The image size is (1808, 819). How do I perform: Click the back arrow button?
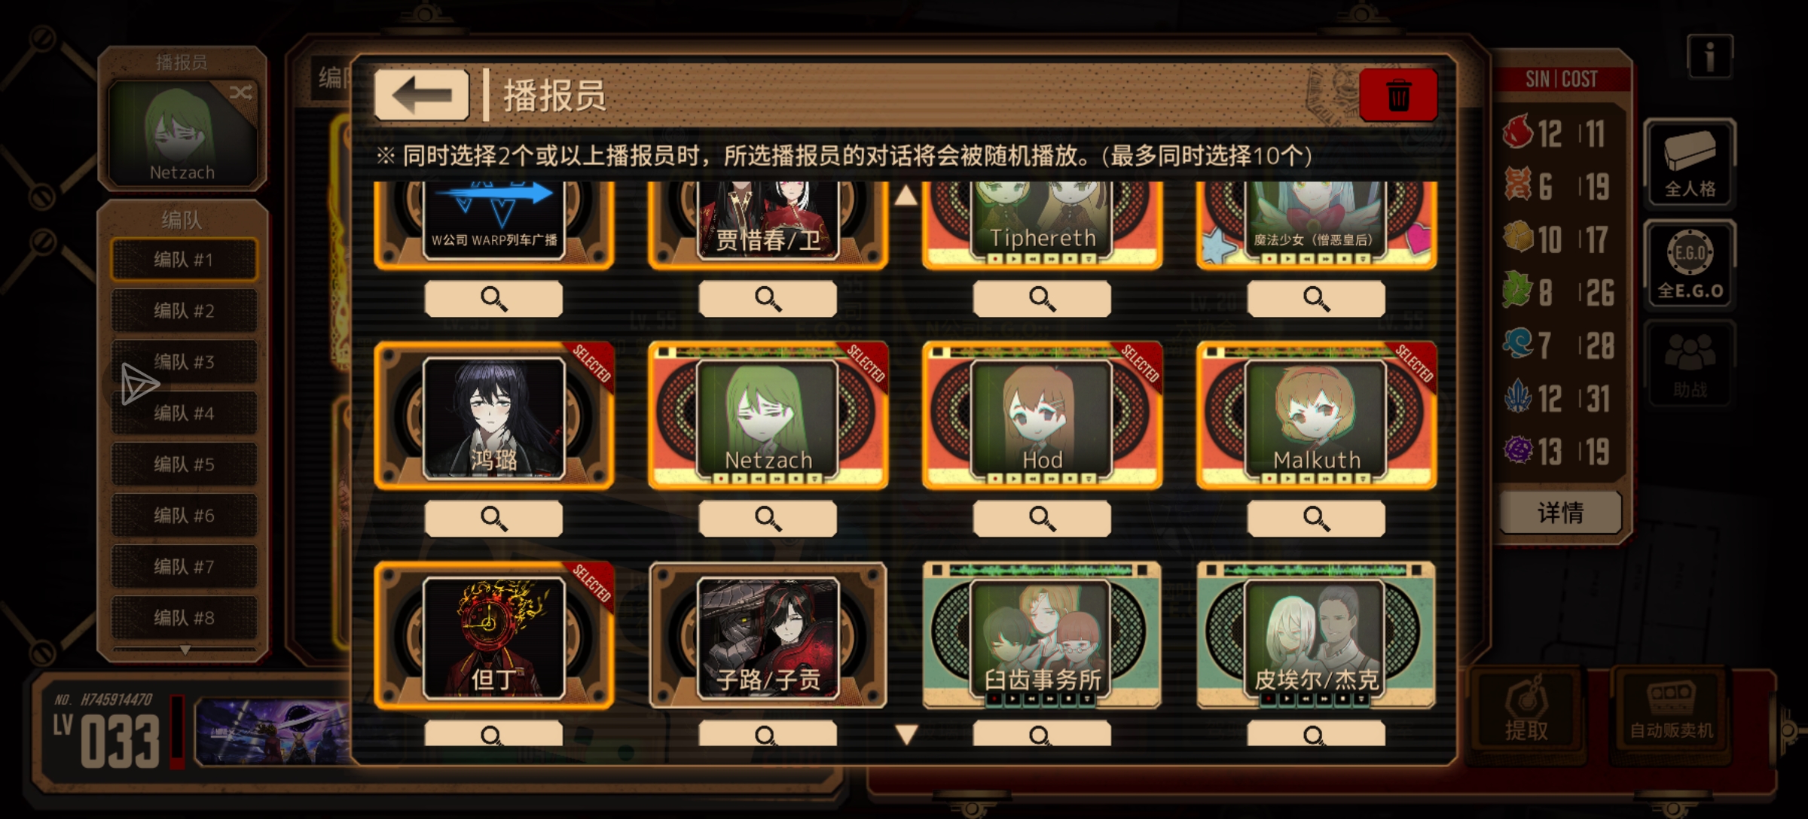422,95
